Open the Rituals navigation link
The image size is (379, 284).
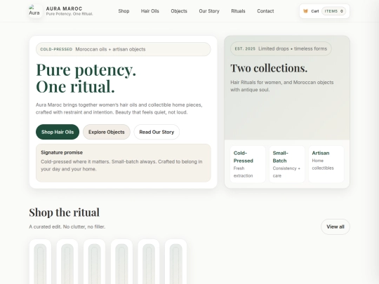click(238, 11)
